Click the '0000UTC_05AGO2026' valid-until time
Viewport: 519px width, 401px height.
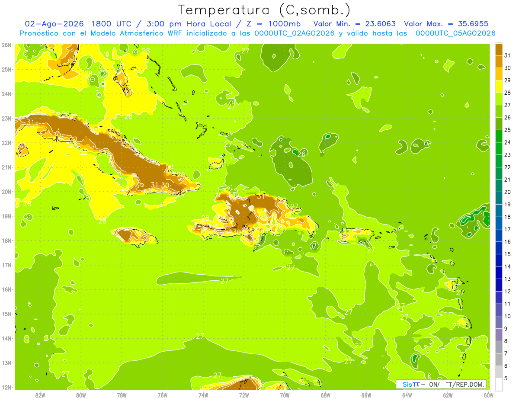(455, 33)
